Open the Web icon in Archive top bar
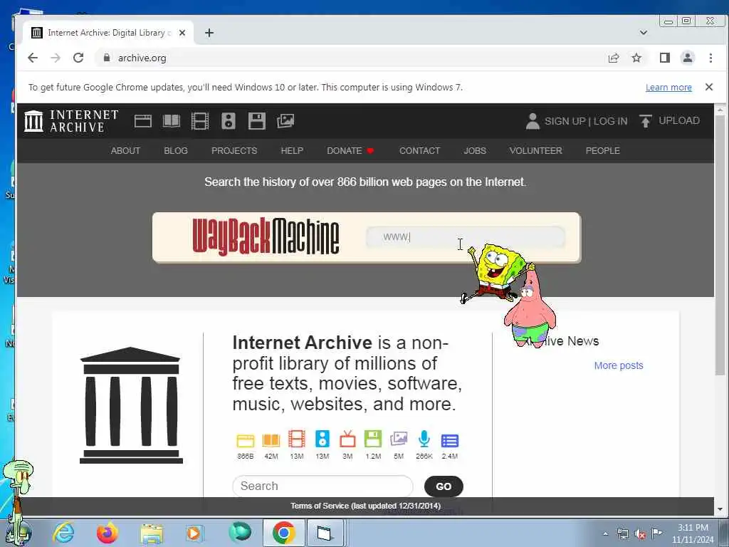Viewport: 729px width, 547px height. 142,121
